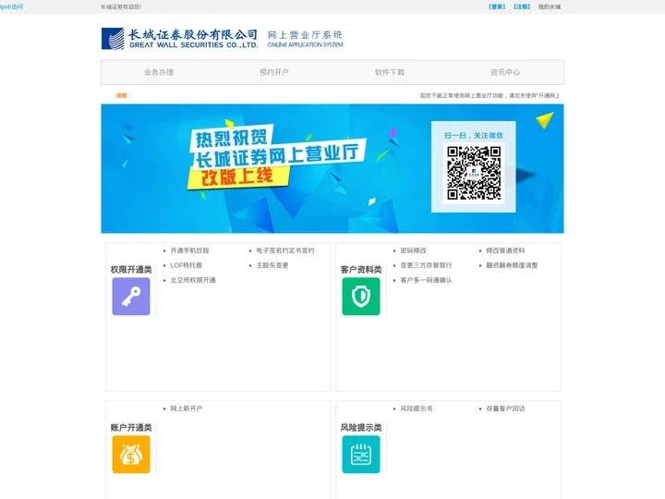This screenshot has height=499, width=665.
Task: Click the 改版上线 promotional banner
Action: 332,168
